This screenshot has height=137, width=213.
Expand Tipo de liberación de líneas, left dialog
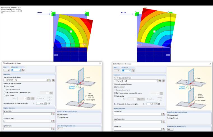pyautogui.click(x=46, y=80)
